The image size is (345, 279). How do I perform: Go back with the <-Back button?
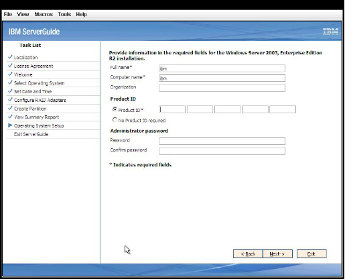(248, 254)
